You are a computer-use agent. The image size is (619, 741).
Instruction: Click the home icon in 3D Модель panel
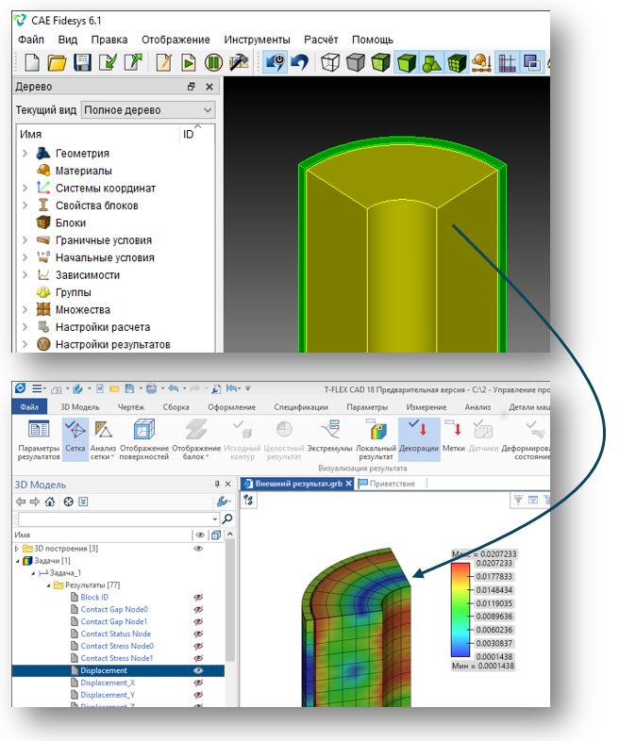pyautogui.click(x=50, y=502)
